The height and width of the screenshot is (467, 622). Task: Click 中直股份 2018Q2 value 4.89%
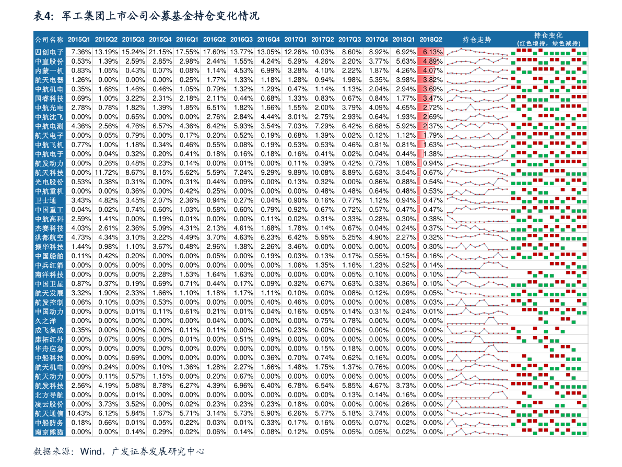(x=432, y=61)
